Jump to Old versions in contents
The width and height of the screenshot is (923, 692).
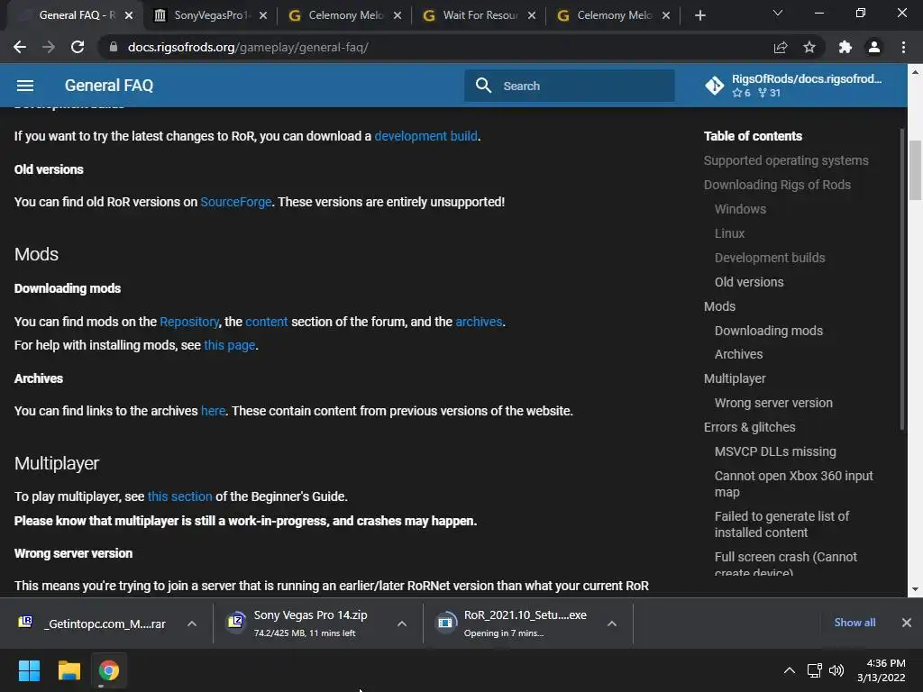coord(749,282)
